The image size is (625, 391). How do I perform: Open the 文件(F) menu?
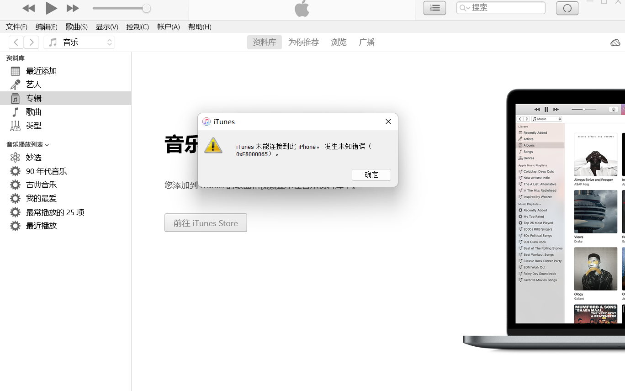coord(16,27)
